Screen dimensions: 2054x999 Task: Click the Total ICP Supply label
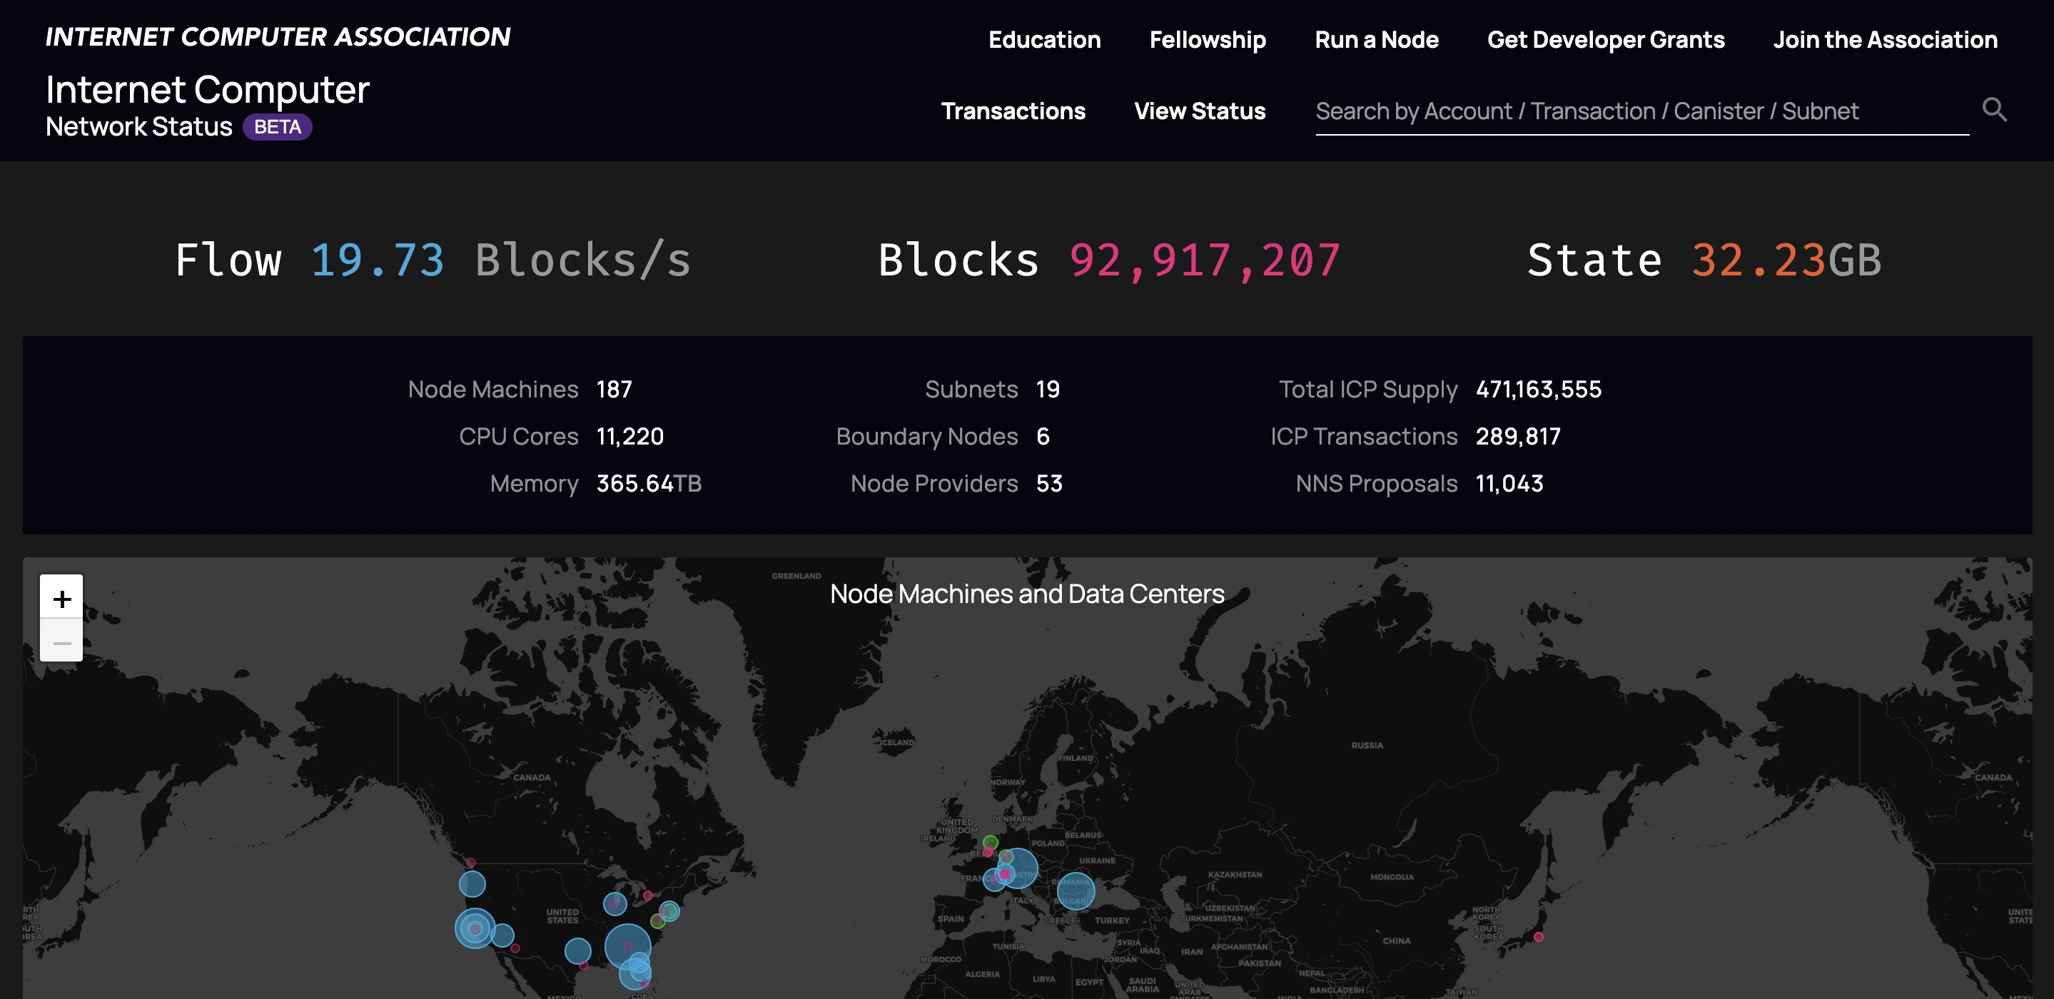tap(1367, 389)
